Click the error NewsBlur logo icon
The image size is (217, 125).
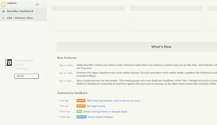pos(8,62)
